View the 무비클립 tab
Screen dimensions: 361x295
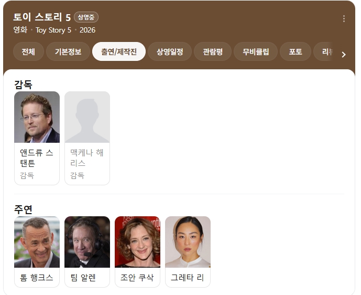coord(256,51)
